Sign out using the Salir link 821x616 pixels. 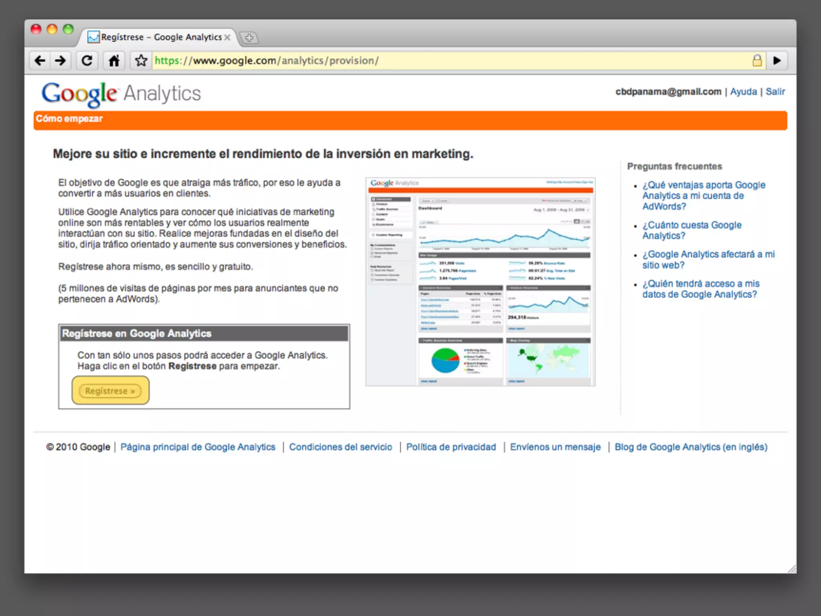[x=775, y=91]
